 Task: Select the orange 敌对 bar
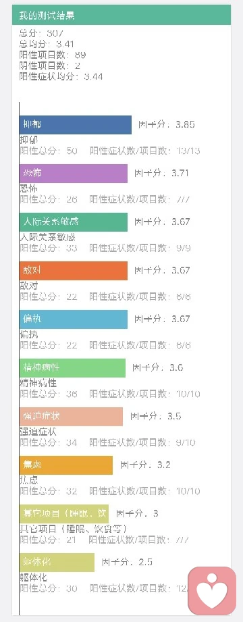pyautogui.click(x=74, y=271)
